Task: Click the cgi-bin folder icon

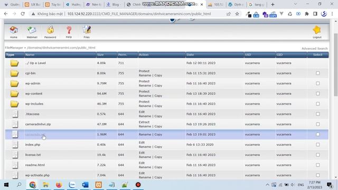Action: (x=14, y=73)
